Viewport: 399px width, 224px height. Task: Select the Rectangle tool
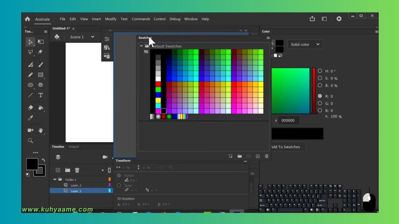point(41,75)
